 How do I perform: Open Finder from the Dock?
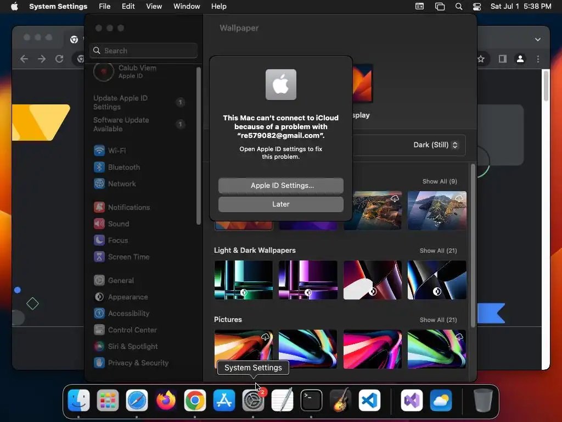[78, 400]
